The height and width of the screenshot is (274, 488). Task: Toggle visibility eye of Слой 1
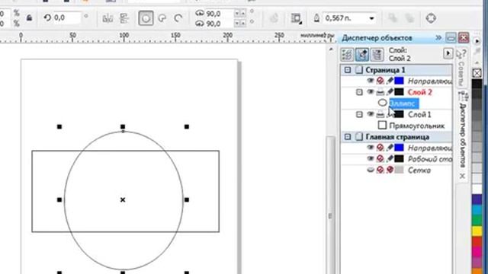pyautogui.click(x=371, y=114)
